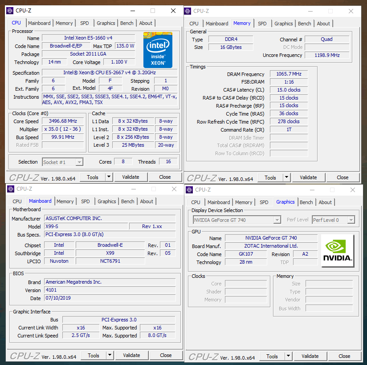Viewport: 367px width, 365px height.
Task: Click the Channel # value 'Quad'
Action: point(327,39)
